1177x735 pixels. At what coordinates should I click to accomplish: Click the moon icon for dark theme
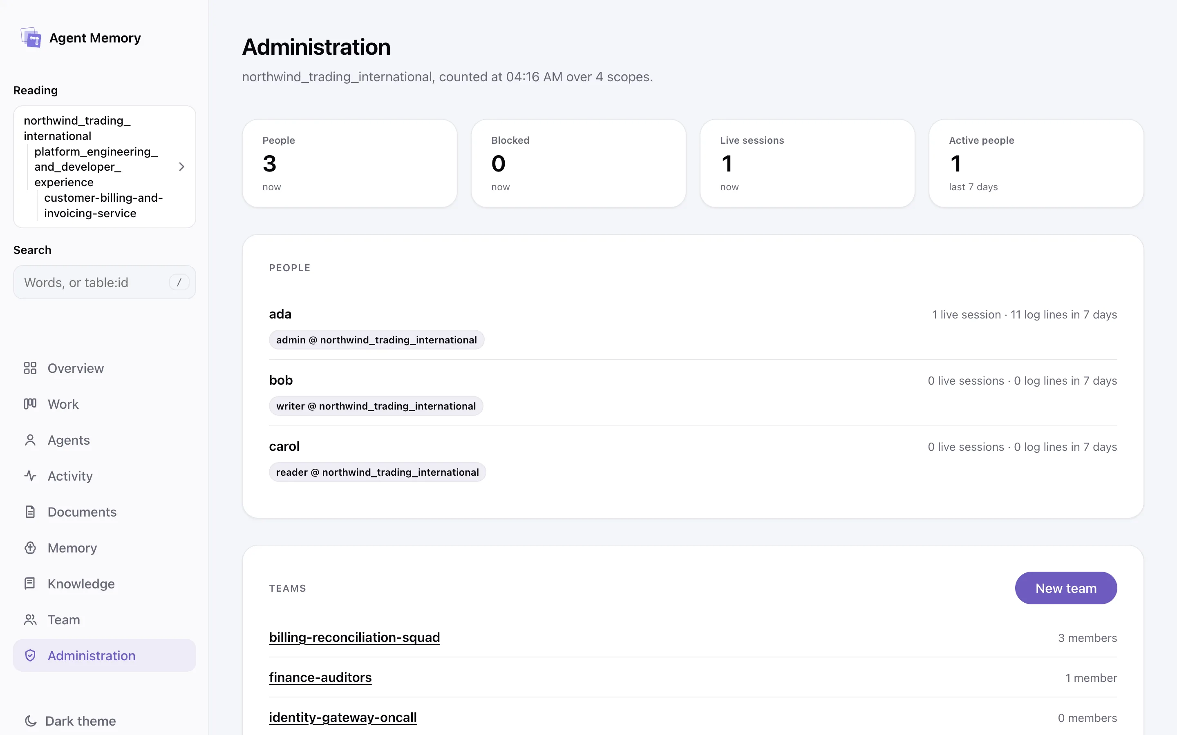31,721
